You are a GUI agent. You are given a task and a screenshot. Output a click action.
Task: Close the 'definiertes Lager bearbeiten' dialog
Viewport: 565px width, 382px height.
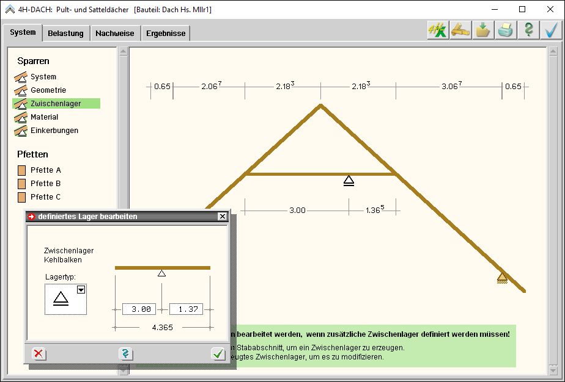tap(223, 217)
